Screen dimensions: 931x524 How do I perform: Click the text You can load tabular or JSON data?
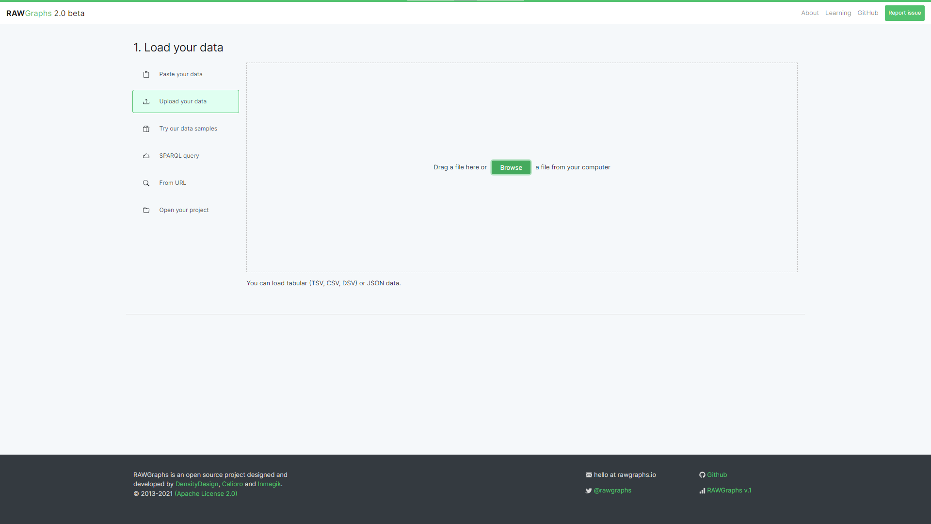pos(323,283)
